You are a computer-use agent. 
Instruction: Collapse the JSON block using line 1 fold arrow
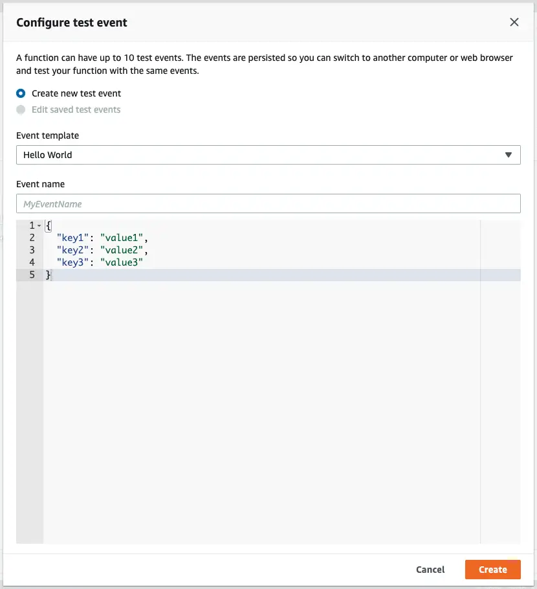click(39, 225)
